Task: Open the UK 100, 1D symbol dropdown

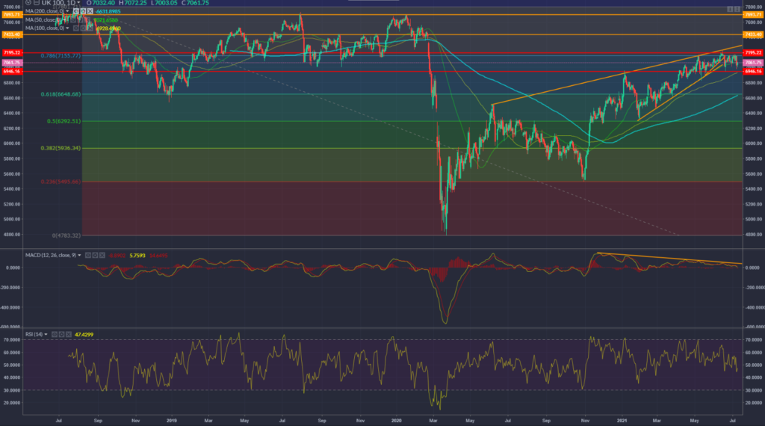Action: click(x=78, y=2)
